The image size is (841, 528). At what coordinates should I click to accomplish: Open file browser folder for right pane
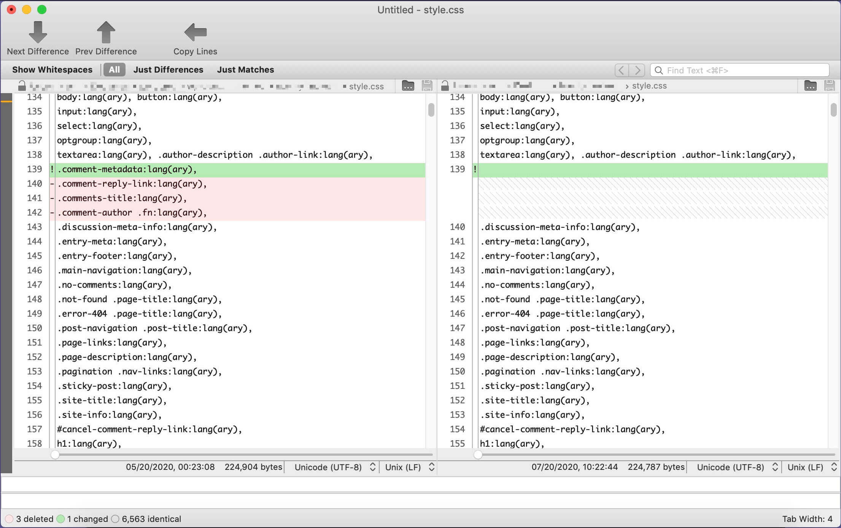(x=810, y=86)
